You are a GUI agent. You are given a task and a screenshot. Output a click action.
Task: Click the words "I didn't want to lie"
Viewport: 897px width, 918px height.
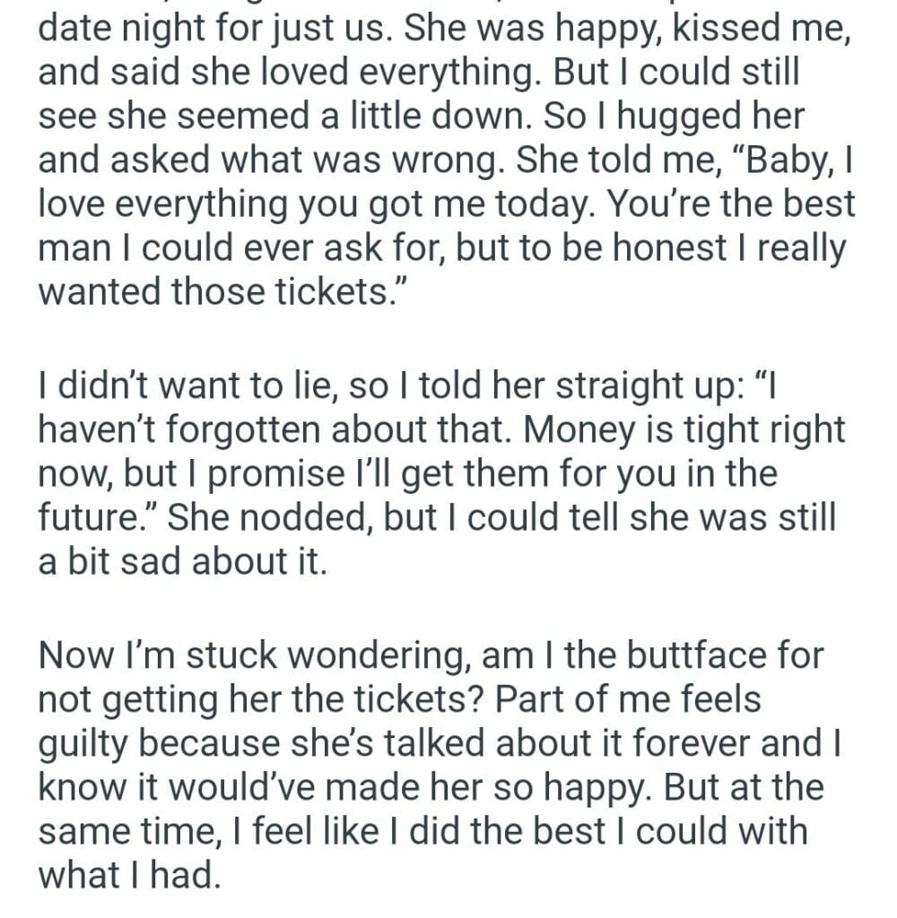172,386
